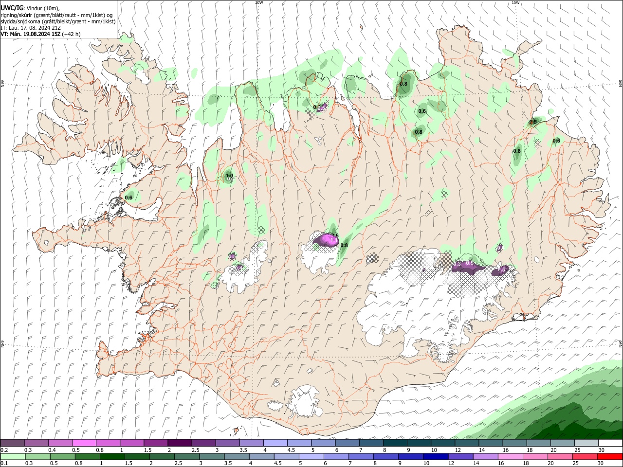Select palest green lower swatch labeled 0.1
Image resolution: width=623 pixels, height=467 pixels.
tap(13, 456)
